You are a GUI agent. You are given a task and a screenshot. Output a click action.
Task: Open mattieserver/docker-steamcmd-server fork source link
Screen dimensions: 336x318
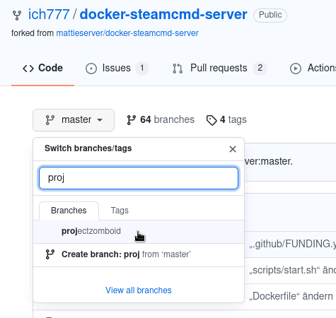point(127,33)
